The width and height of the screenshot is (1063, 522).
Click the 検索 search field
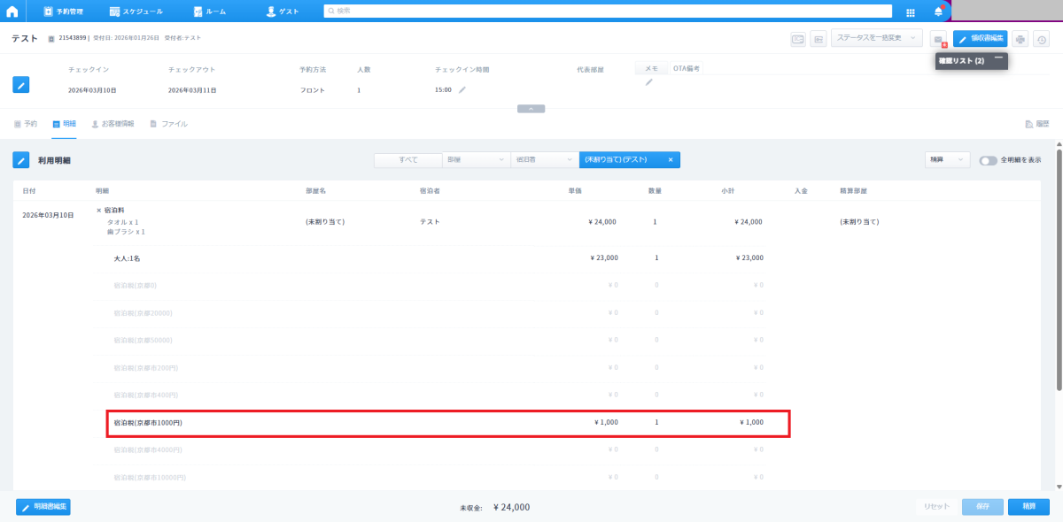click(x=608, y=12)
